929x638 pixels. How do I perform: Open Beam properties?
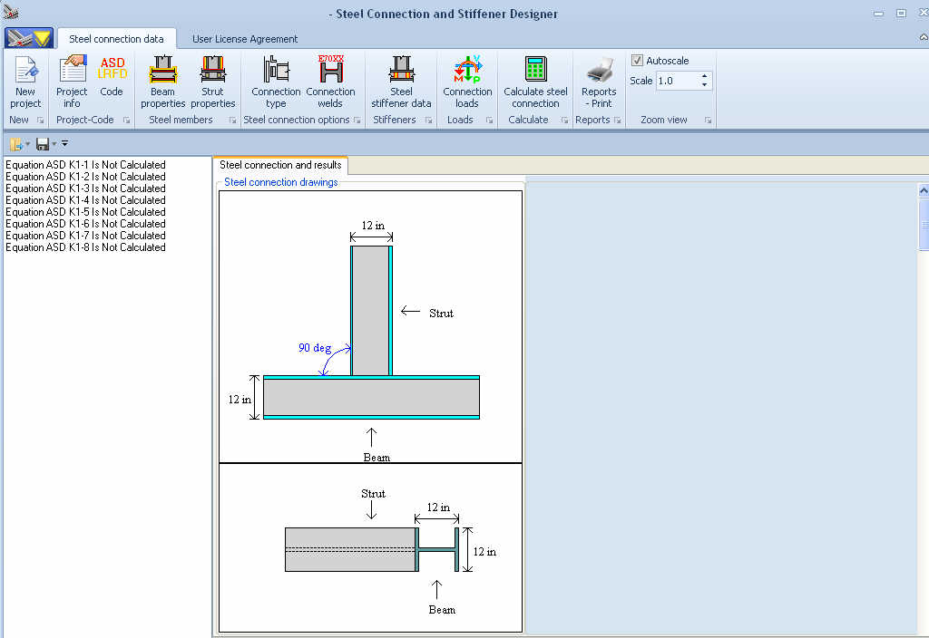pyautogui.click(x=163, y=82)
